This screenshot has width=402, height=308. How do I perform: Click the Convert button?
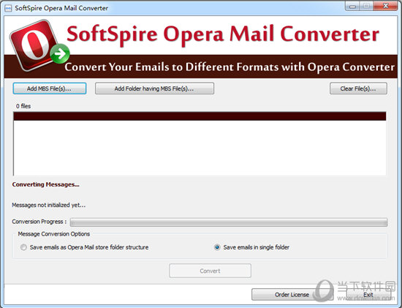[210, 271]
